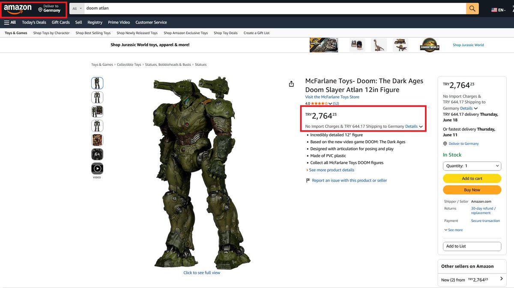The width and height of the screenshot is (514, 288).
Task: Click chevron next to New (2) from
Action: [x=502, y=279]
